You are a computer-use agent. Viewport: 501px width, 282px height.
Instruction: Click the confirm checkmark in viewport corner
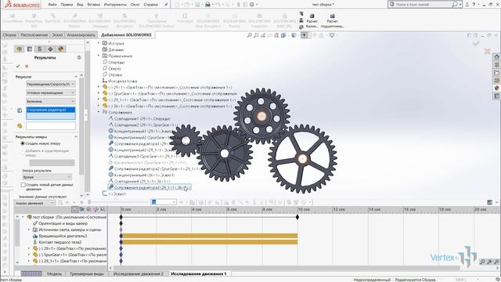(x=476, y=44)
